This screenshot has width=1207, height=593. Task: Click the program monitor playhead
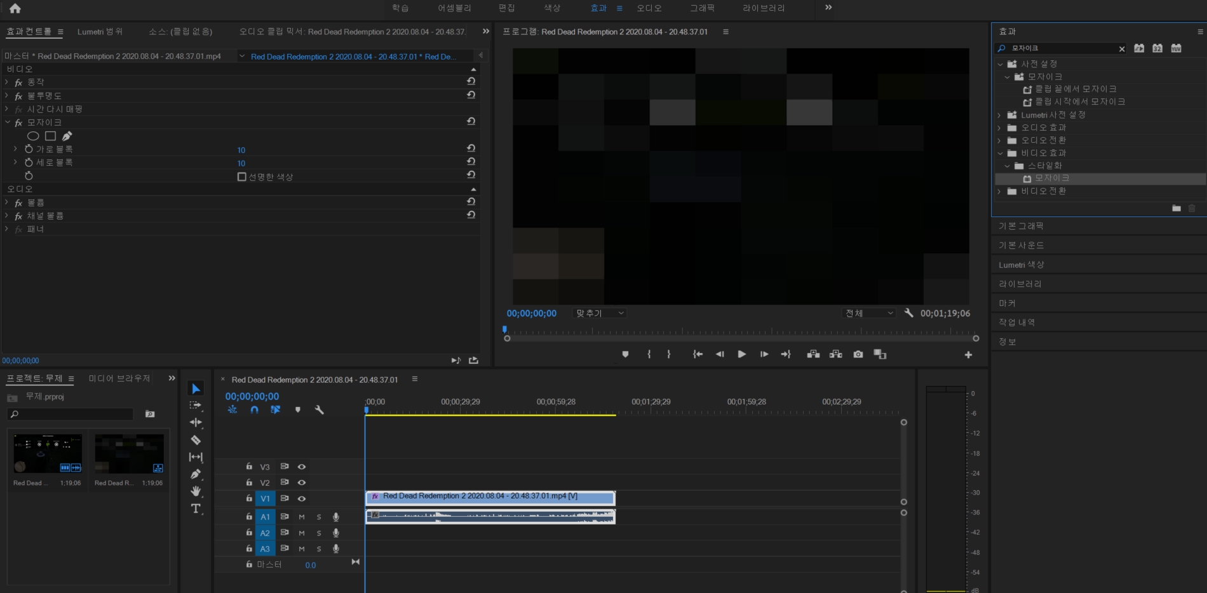pos(505,330)
